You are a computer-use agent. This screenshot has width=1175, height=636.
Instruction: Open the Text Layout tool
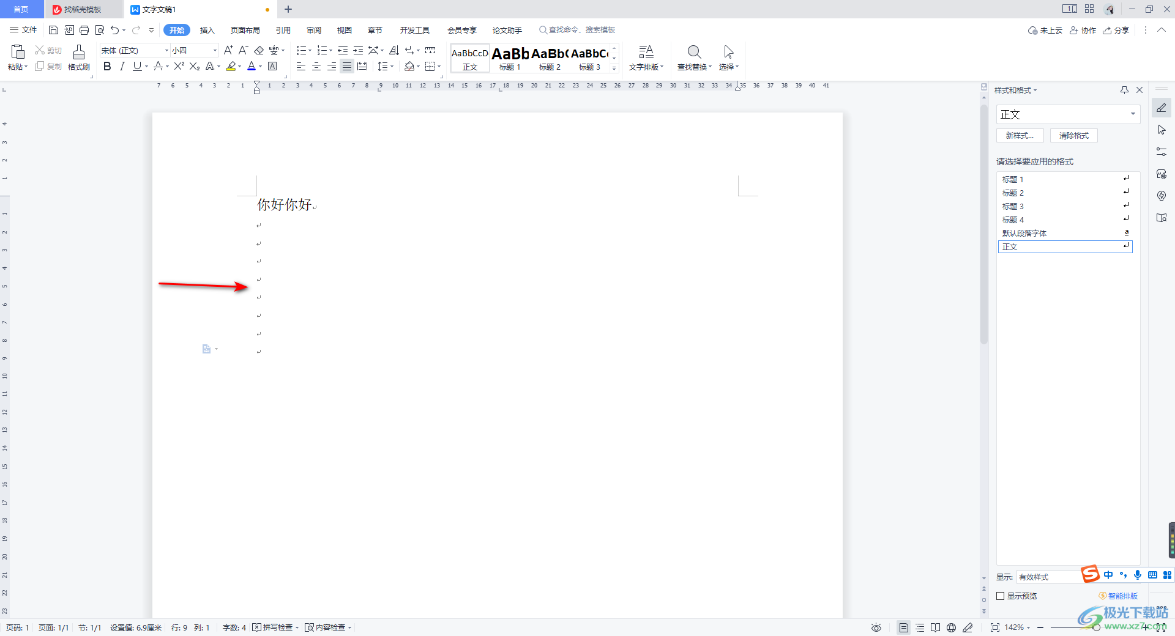[x=646, y=58]
